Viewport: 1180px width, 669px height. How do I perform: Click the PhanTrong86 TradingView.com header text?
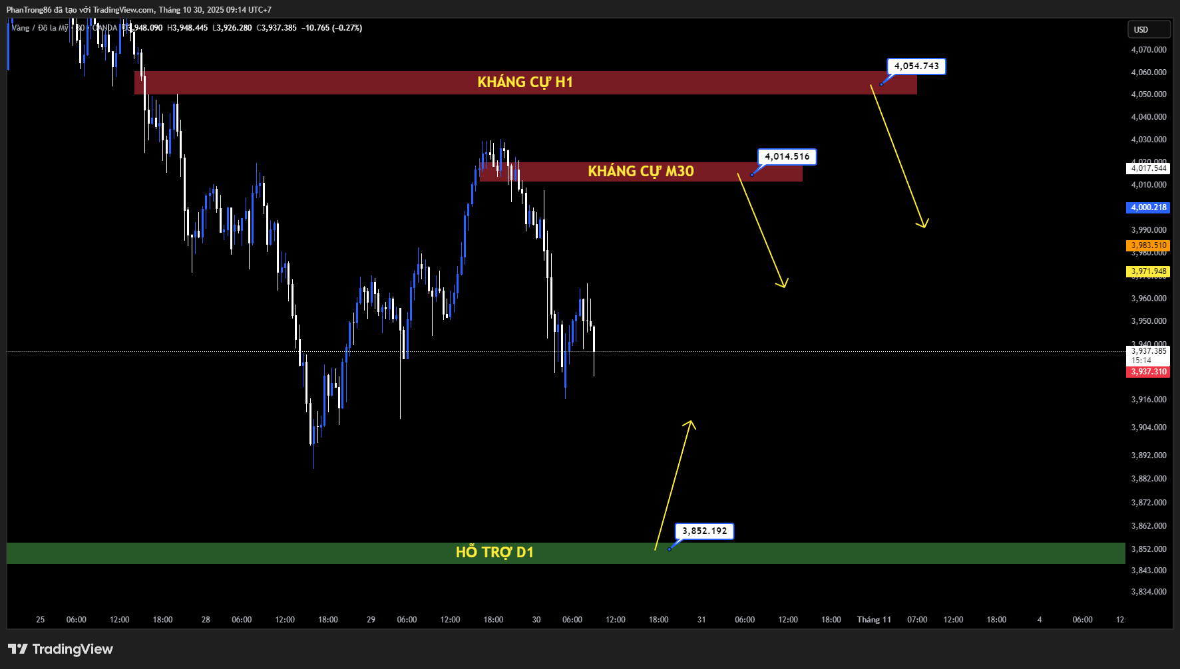click(138, 10)
